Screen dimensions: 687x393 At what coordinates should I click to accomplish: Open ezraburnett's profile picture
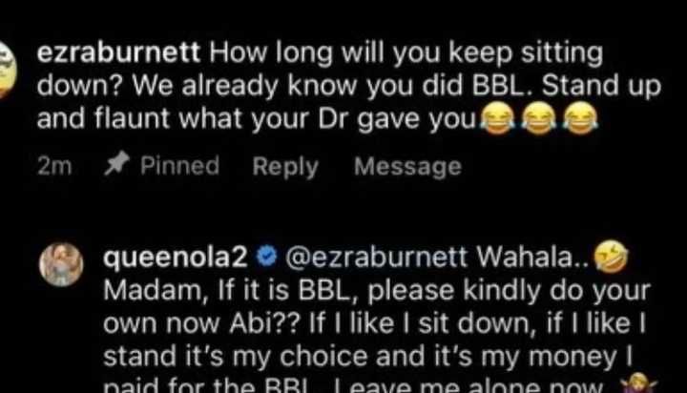[7, 70]
